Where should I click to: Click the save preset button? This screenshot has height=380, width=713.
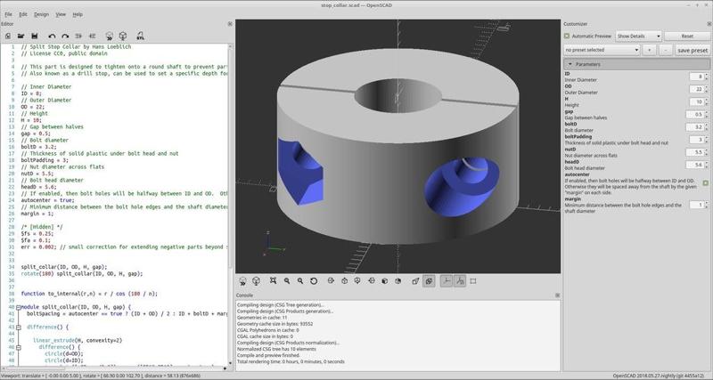(692, 50)
